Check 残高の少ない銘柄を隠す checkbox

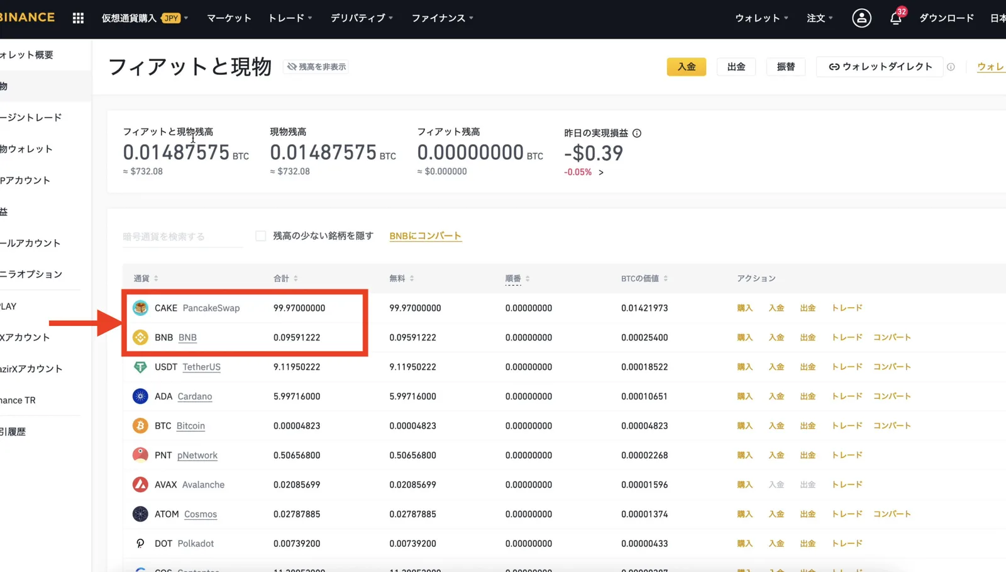point(260,236)
